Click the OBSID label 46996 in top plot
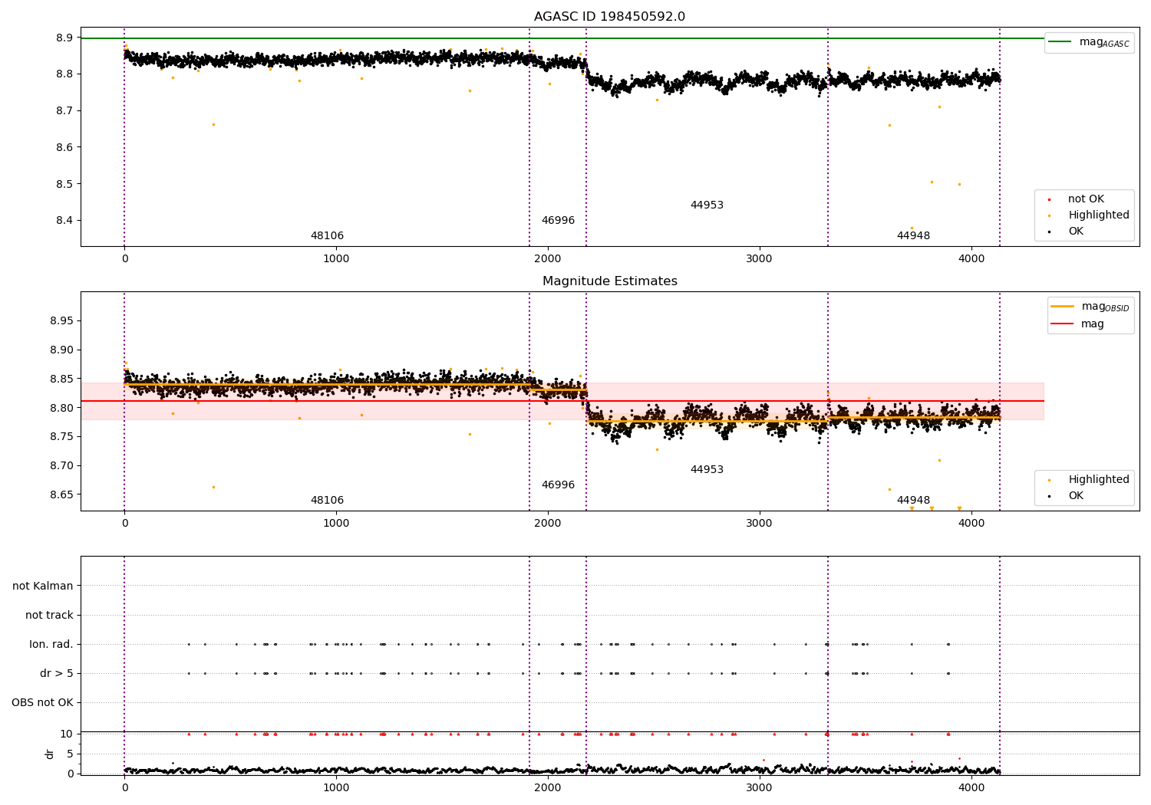The height and width of the screenshot is (805, 1151). [x=558, y=221]
